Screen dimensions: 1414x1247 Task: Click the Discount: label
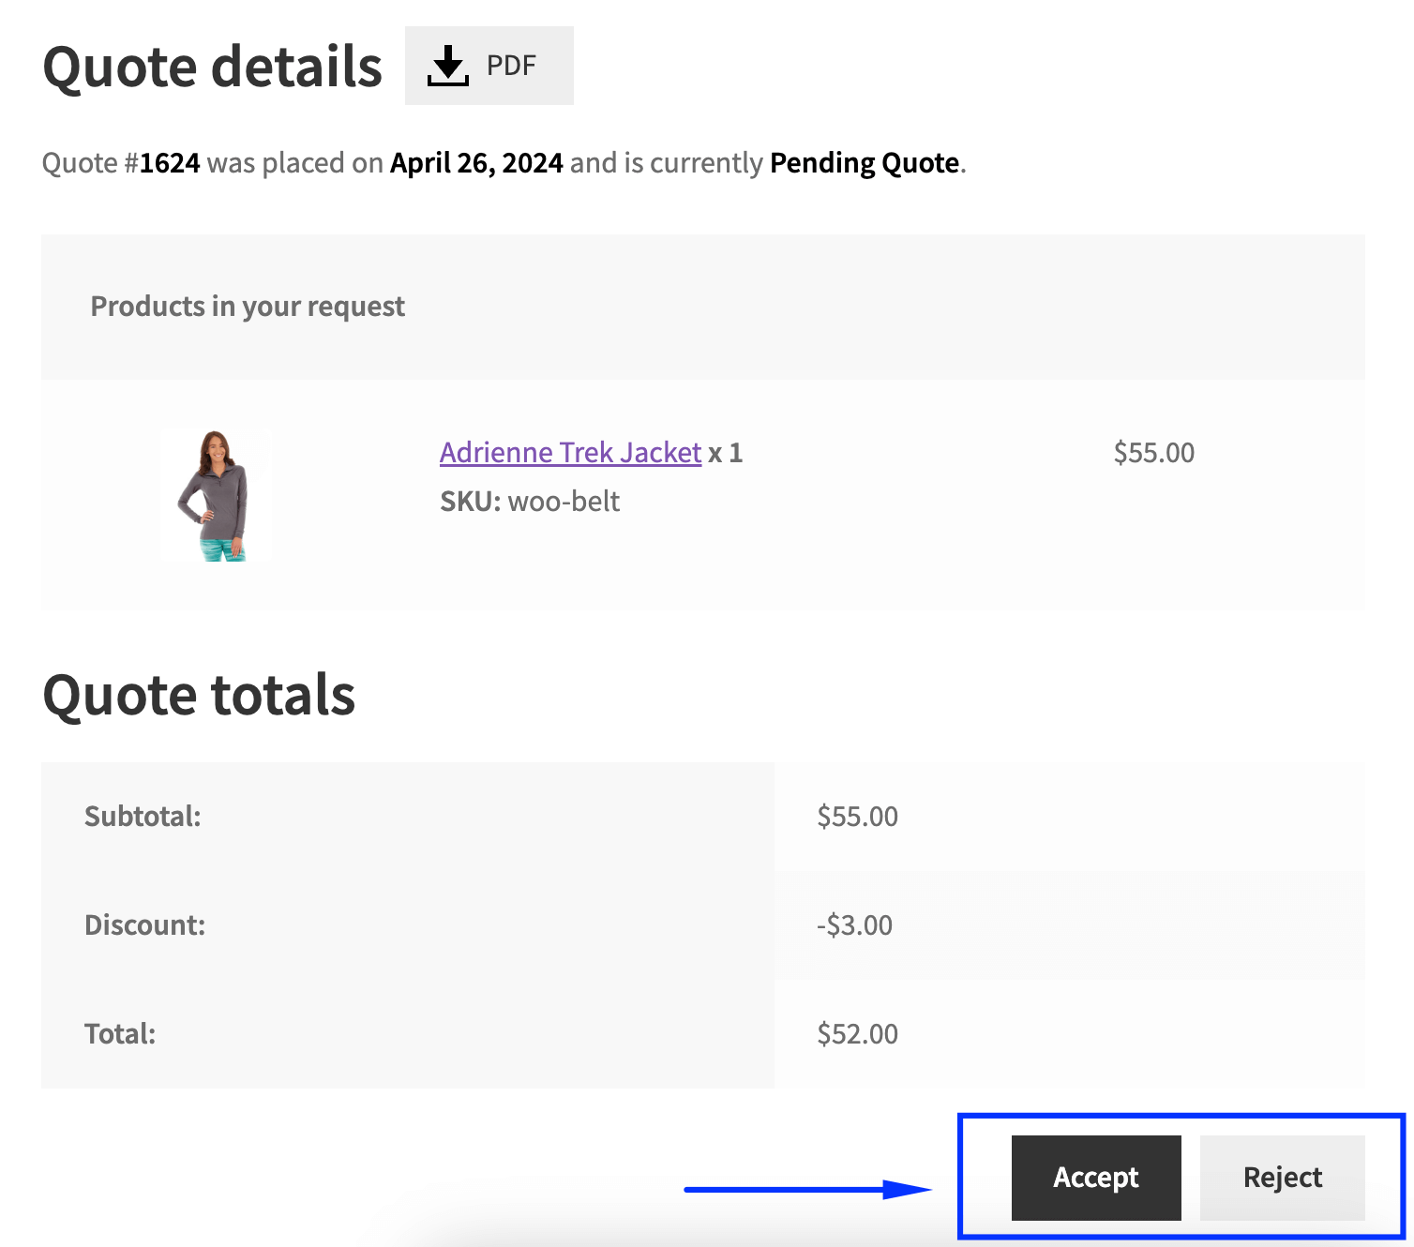(x=144, y=925)
